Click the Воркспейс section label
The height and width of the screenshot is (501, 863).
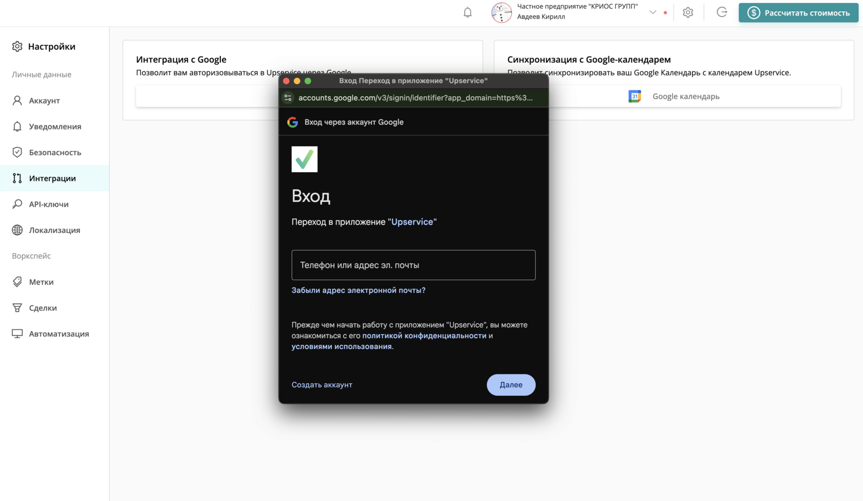pyautogui.click(x=31, y=256)
